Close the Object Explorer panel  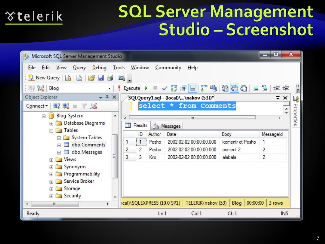pos(114,97)
